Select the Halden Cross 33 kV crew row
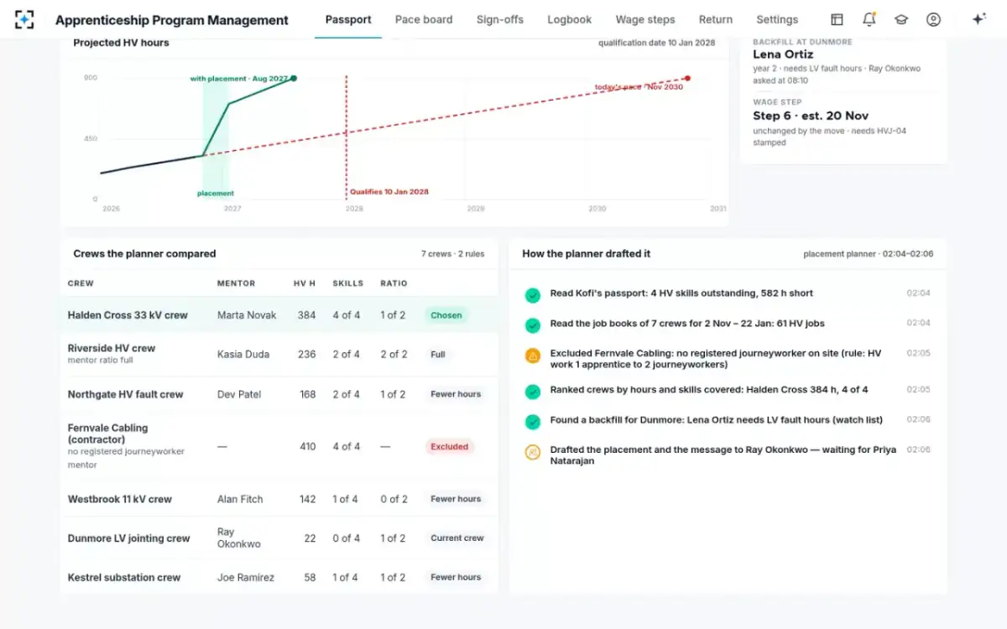The image size is (1007, 629). click(x=279, y=315)
